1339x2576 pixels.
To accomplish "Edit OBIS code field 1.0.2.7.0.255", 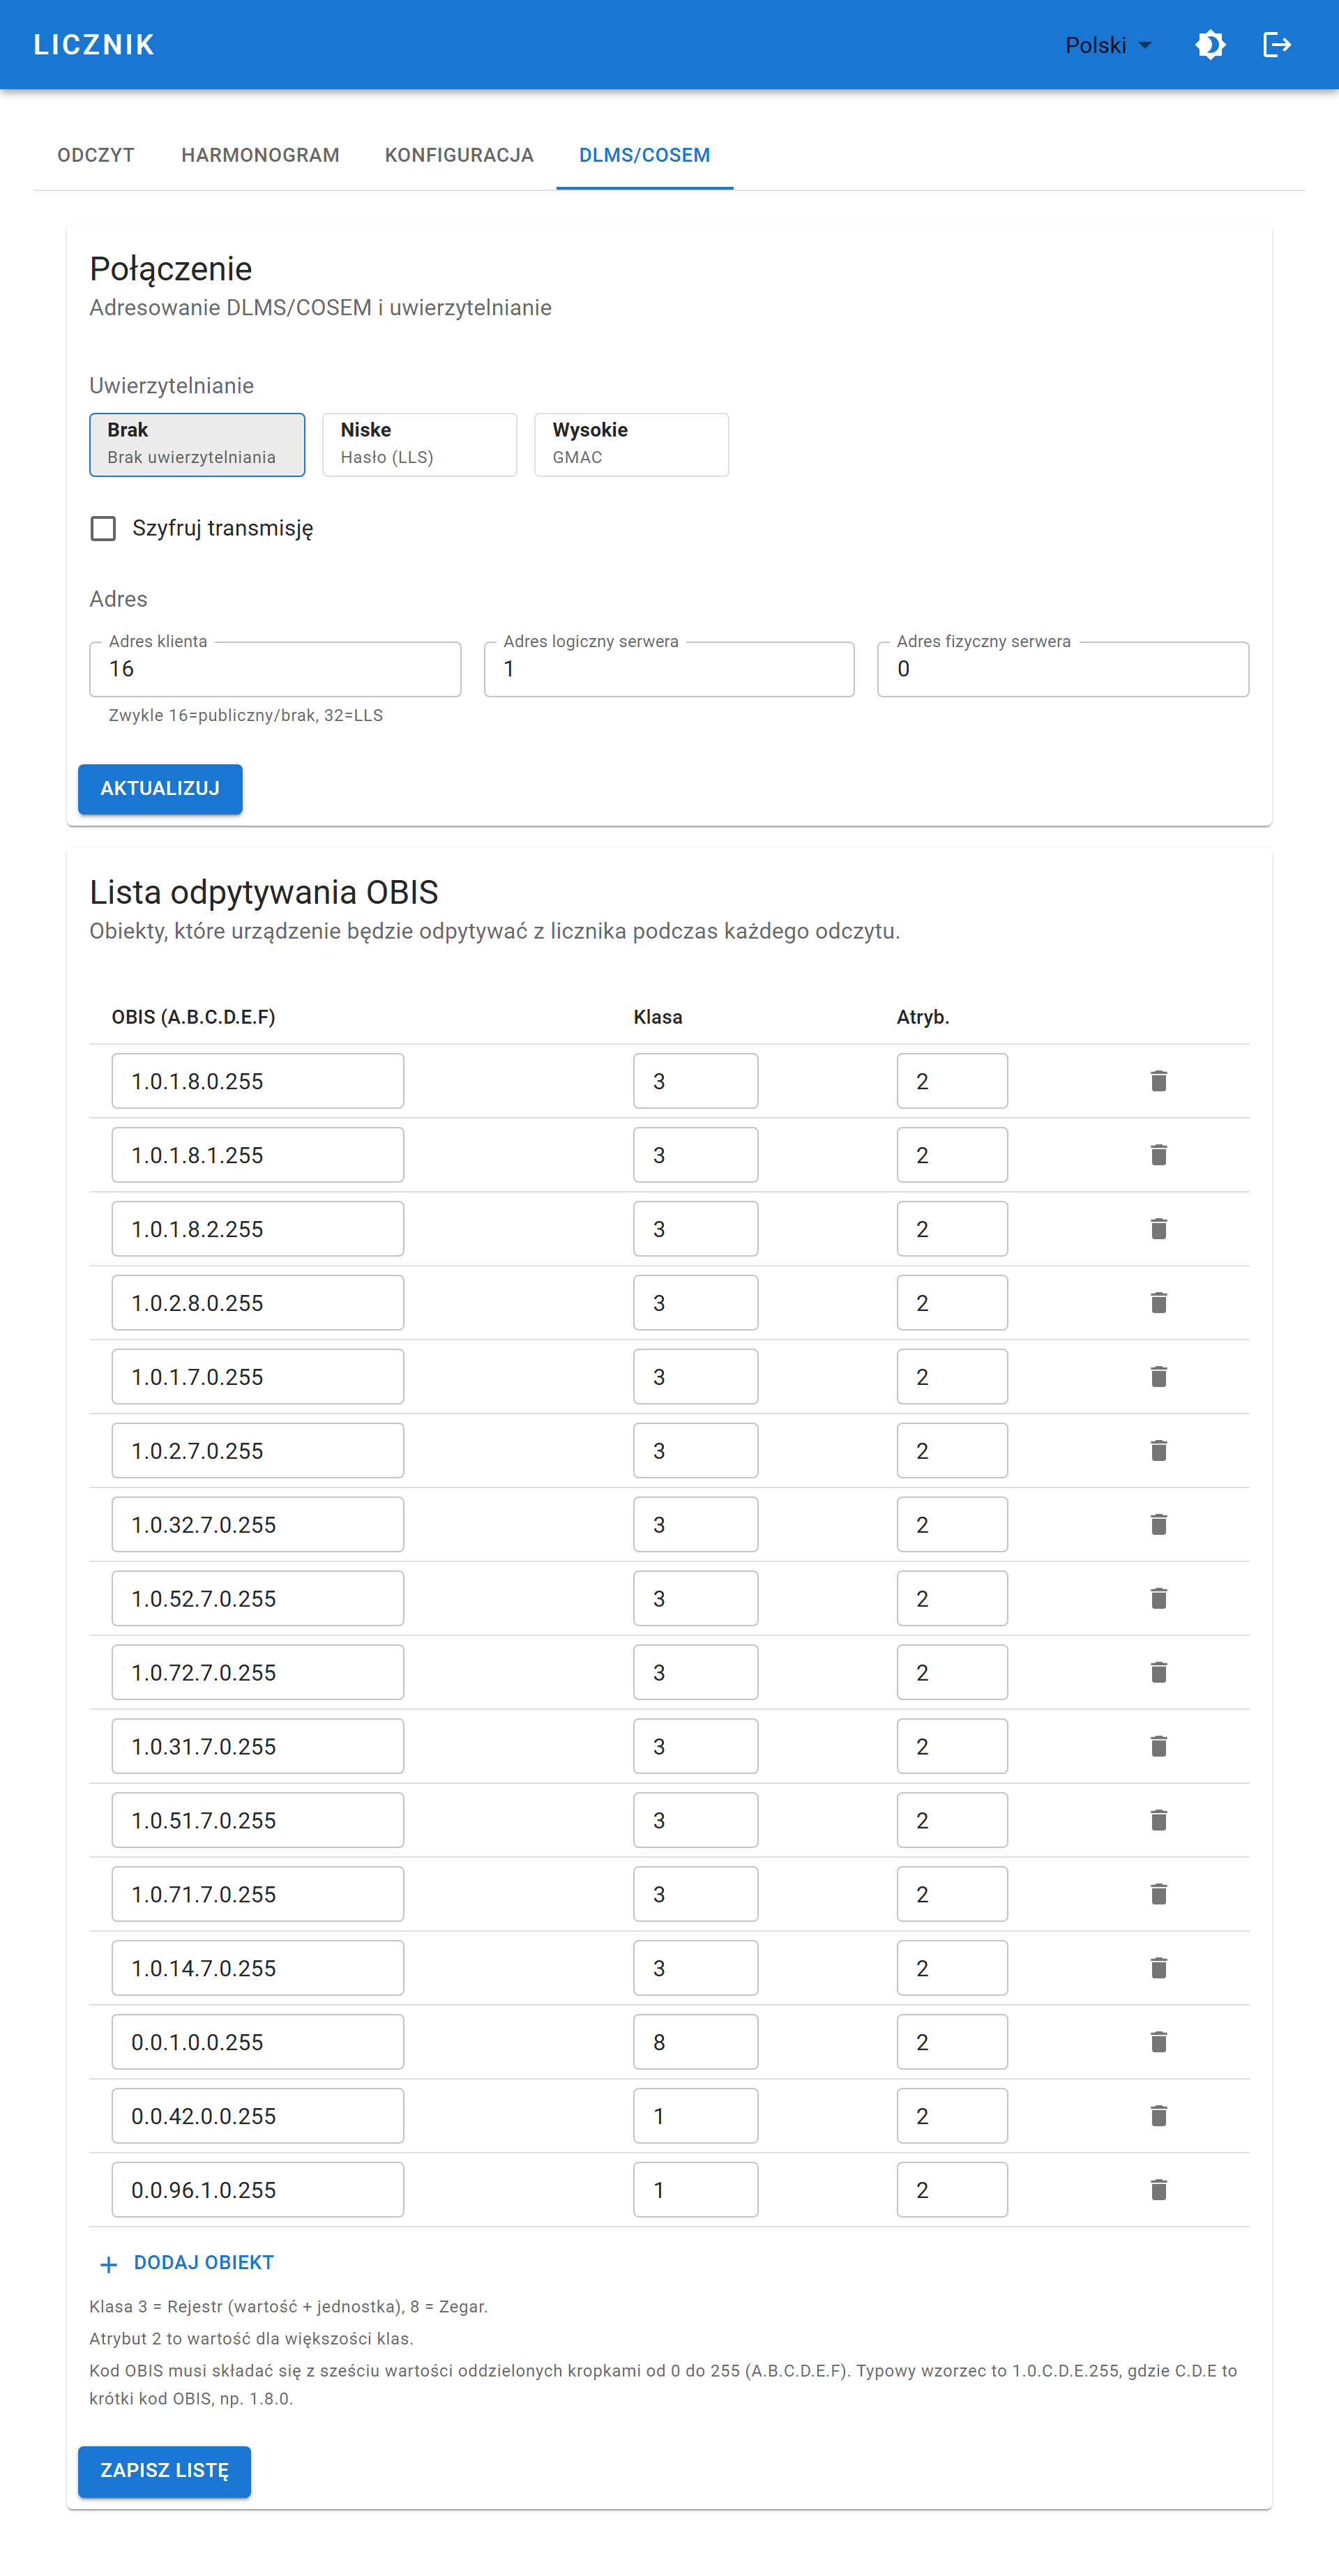I will [258, 1451].
